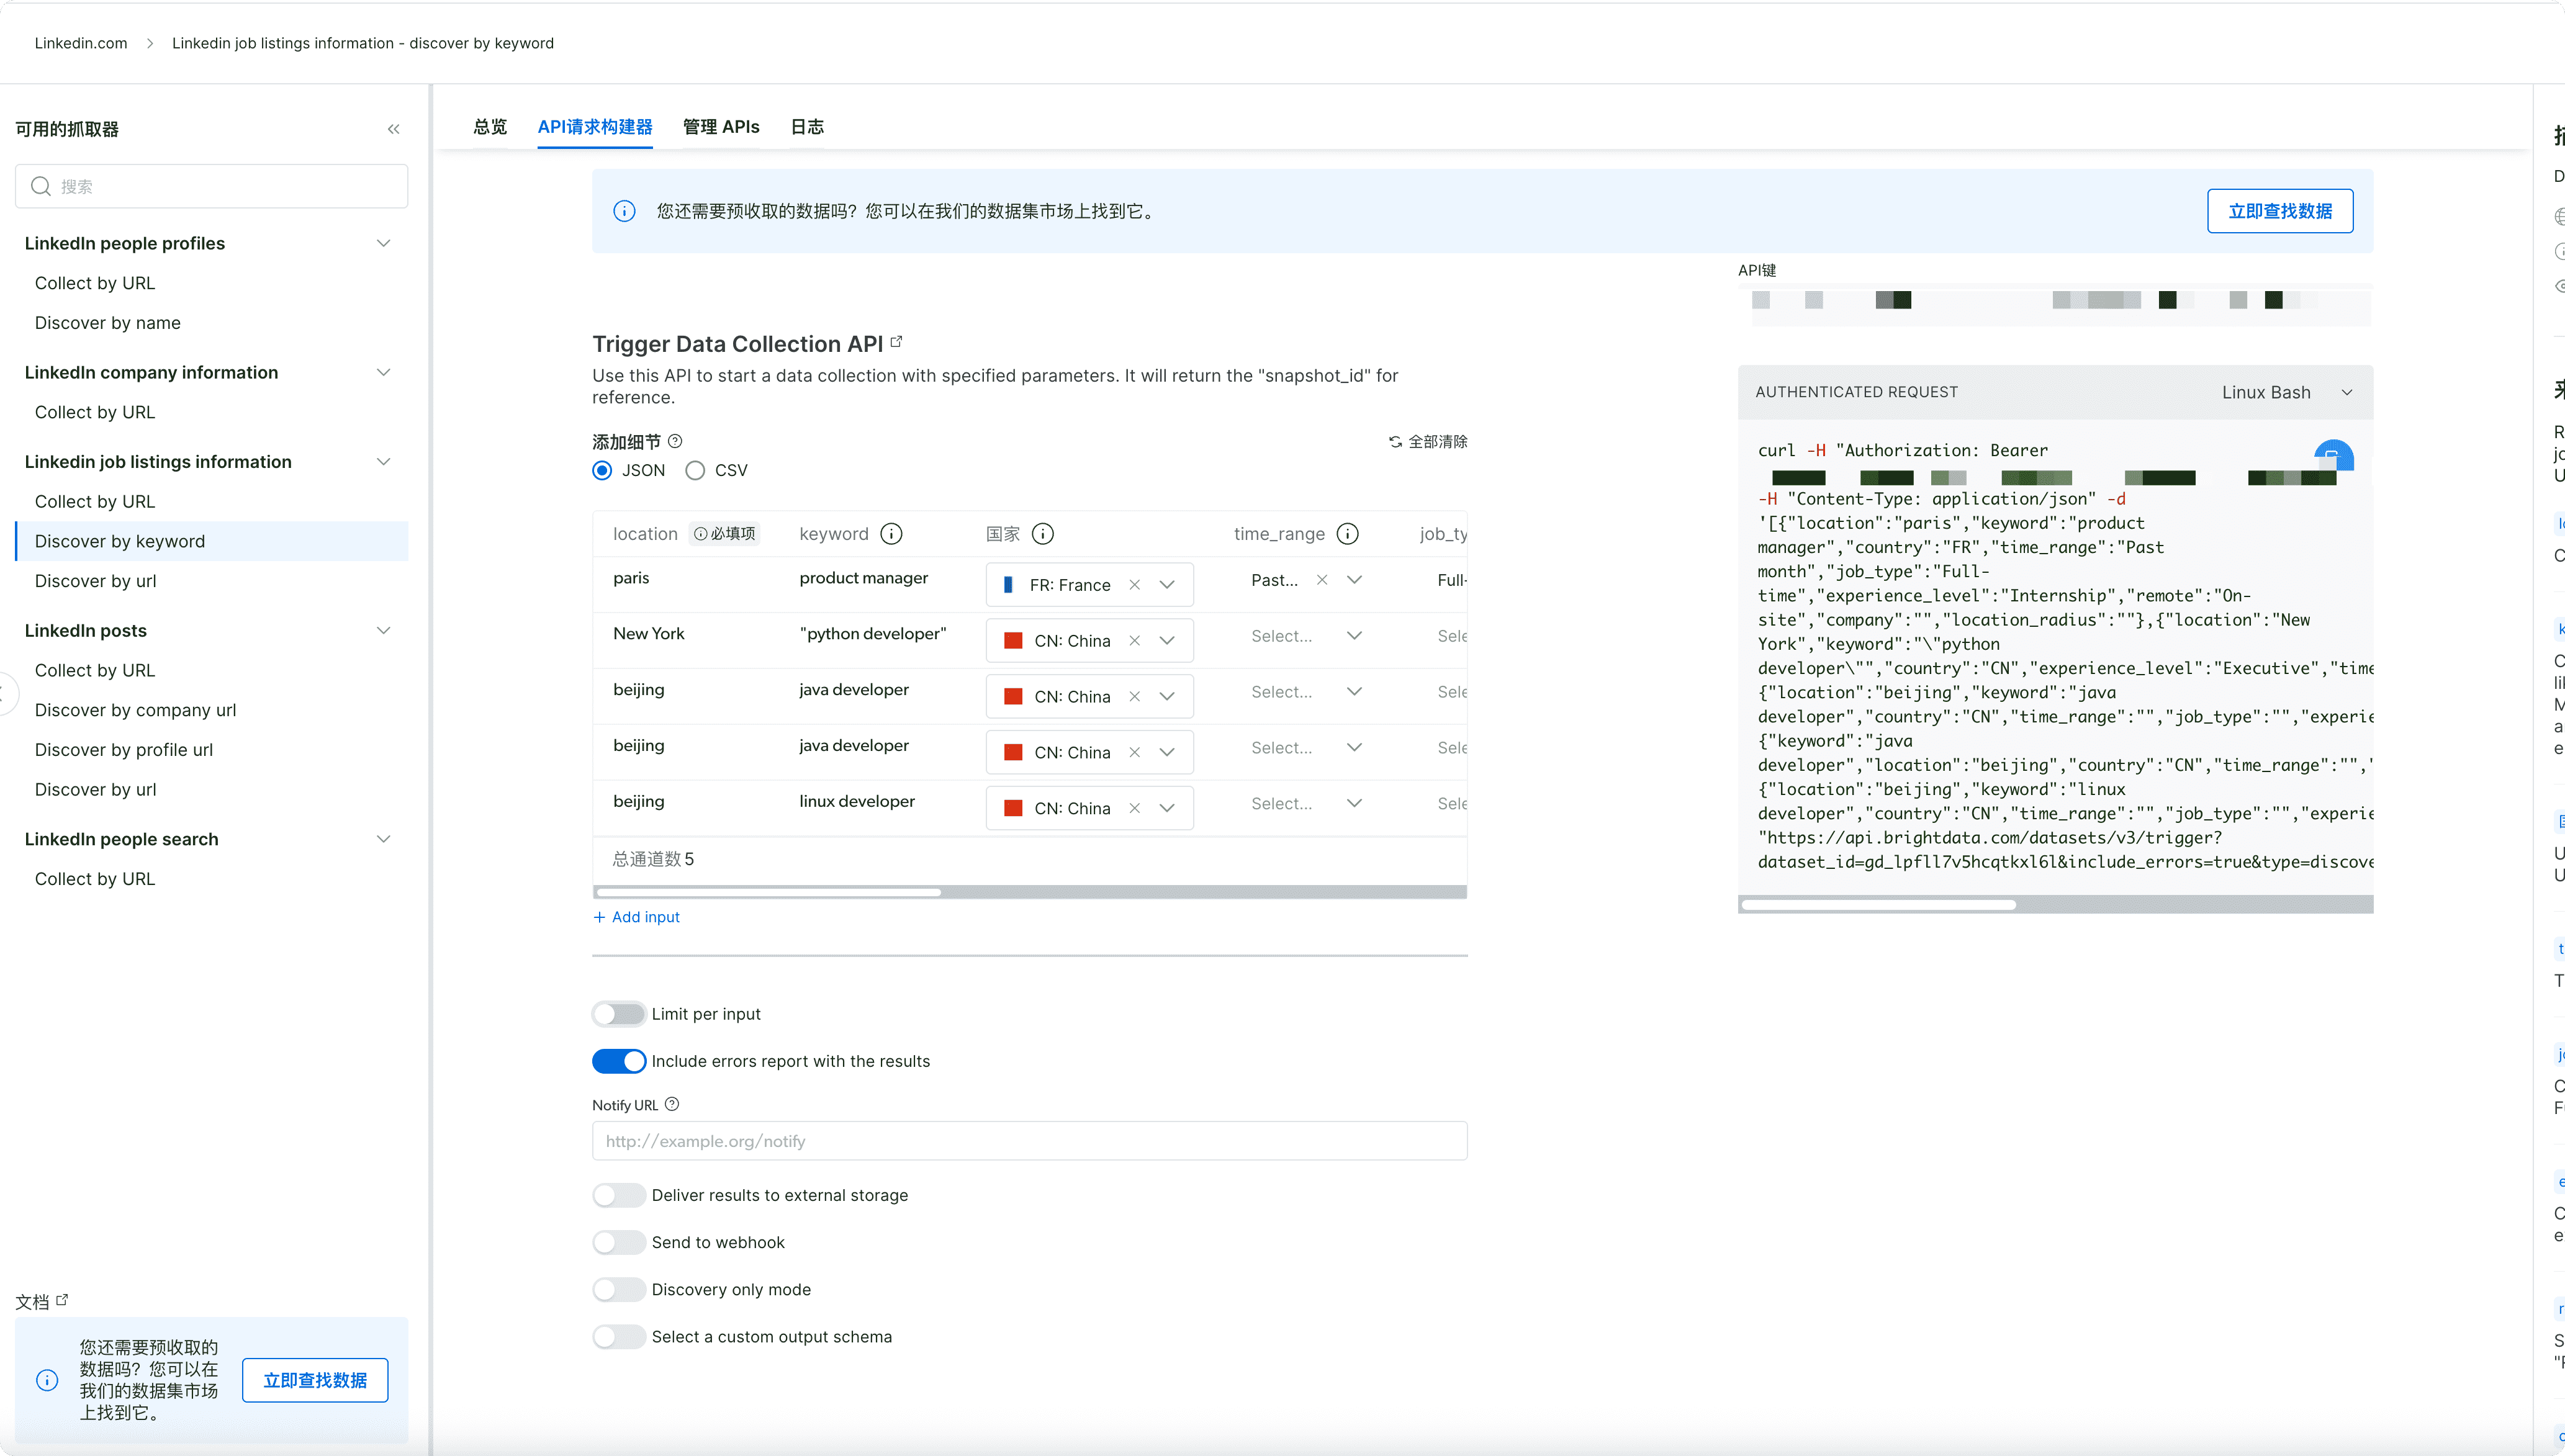Image resolution: width=2565 pixels, height=1456 pixels.
Task: Open external link beside Trigger Data Collection API
Action: point(897,341)
